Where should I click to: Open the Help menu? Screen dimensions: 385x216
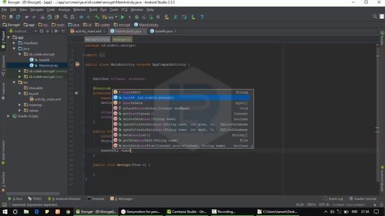(x=150, y=10)
